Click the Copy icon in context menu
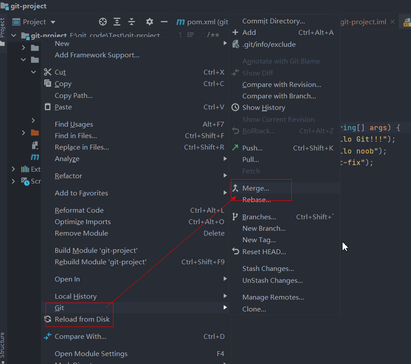Image resolution: width=411 pixels, height=364 pixels. pos(48,83)
